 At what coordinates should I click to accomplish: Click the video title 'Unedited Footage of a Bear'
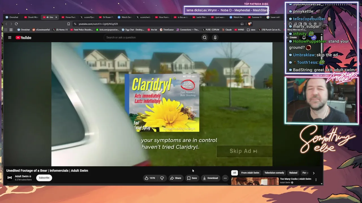pos(47,171)
